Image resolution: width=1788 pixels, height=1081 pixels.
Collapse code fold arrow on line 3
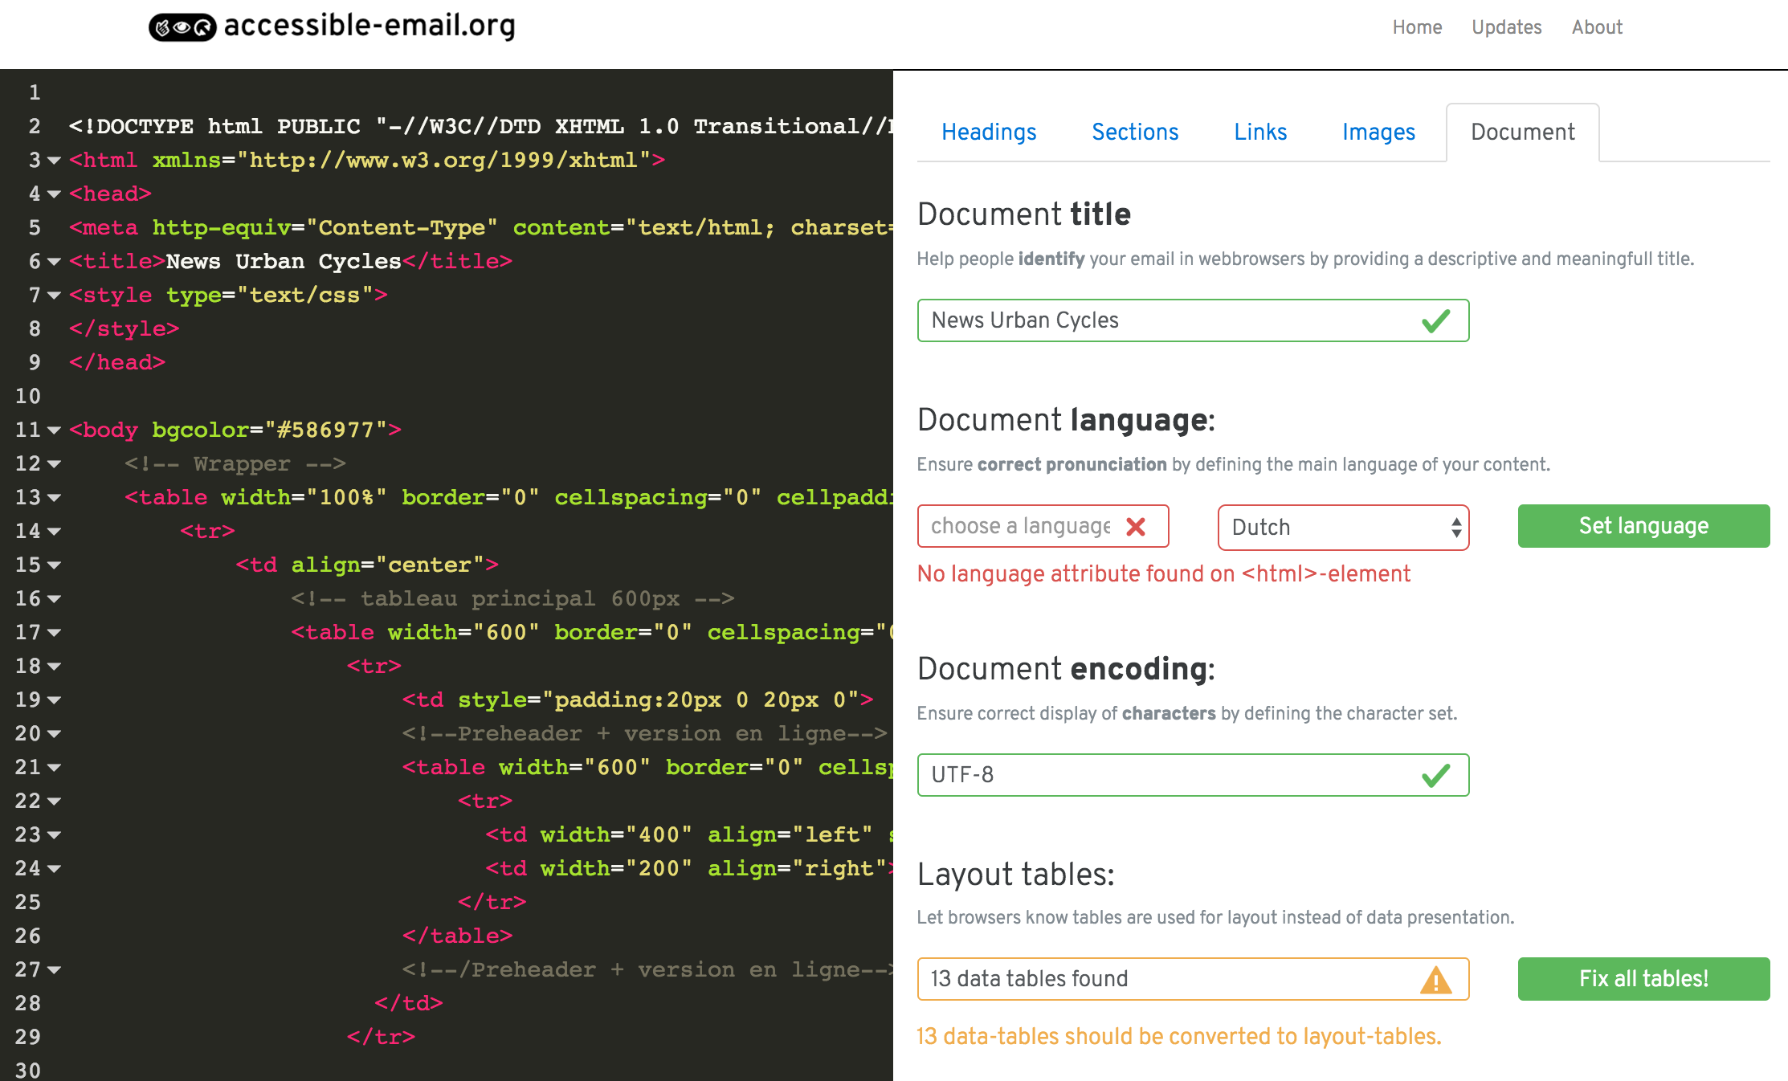click(x=54, y=161)
